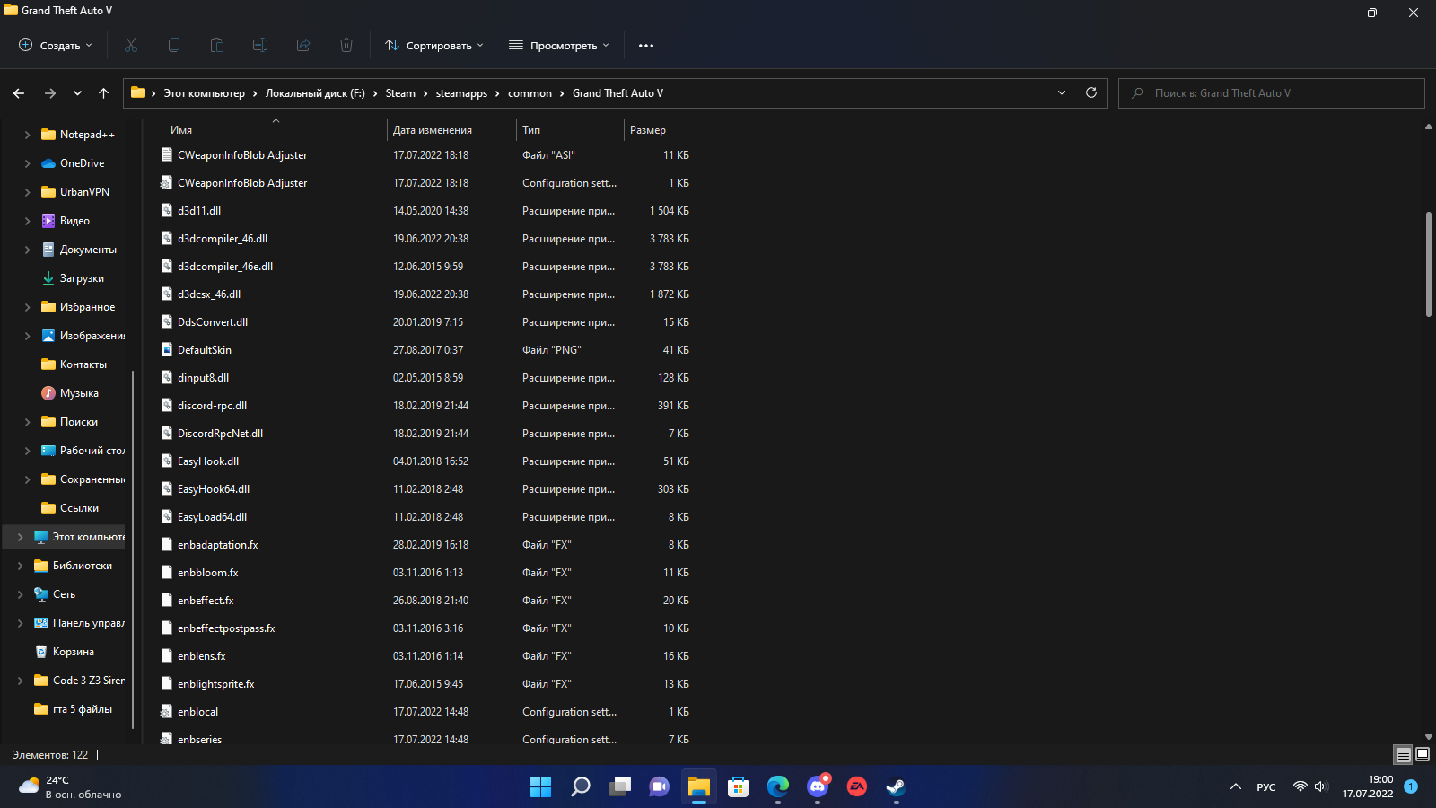Click the Grand Theft Auto V search field
1436x808 pixels.
coord(1272,93)
